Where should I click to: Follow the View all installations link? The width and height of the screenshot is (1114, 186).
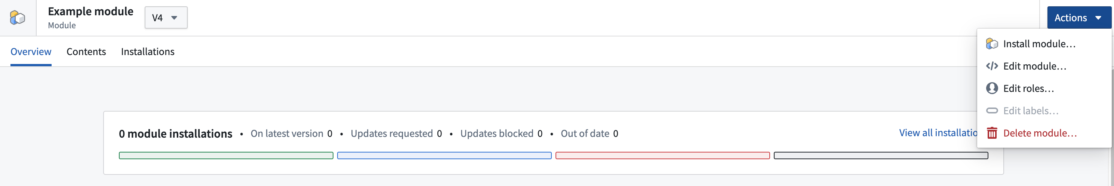[938, 132]
